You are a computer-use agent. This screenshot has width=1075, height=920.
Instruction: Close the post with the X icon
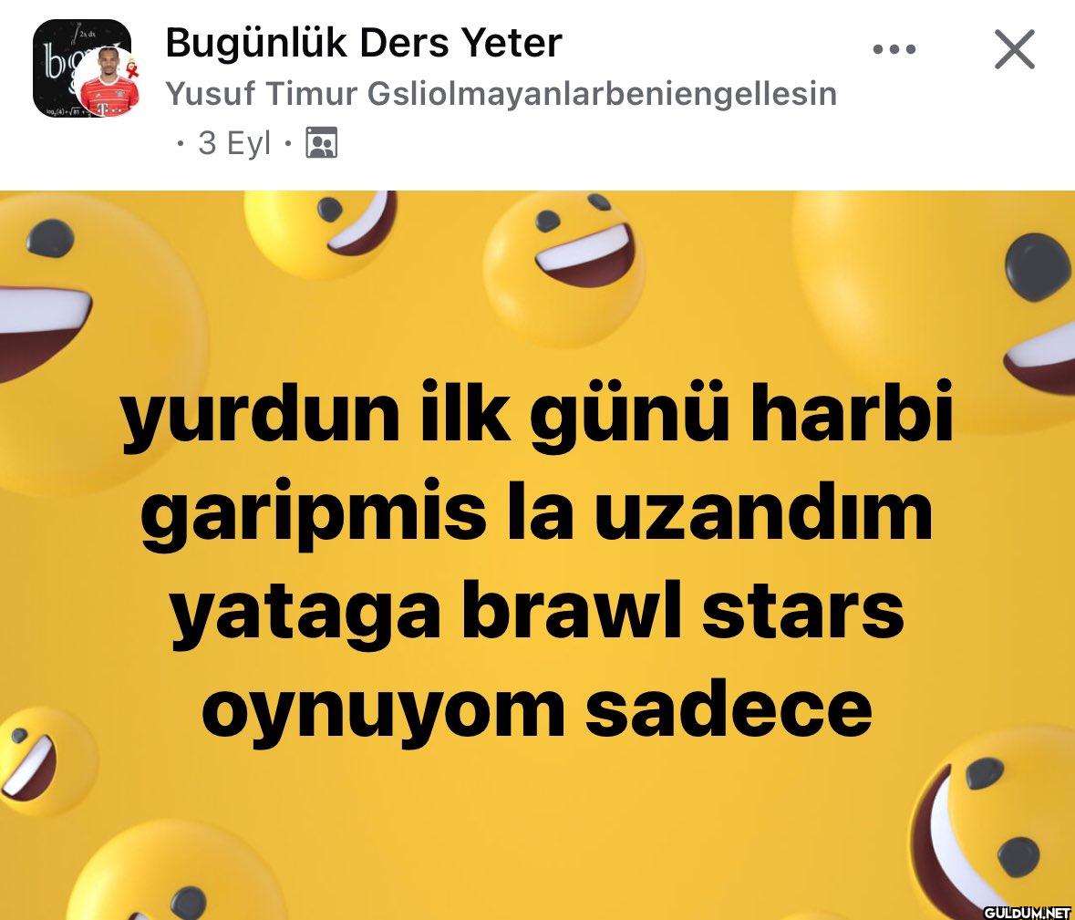pos(1014,49)
